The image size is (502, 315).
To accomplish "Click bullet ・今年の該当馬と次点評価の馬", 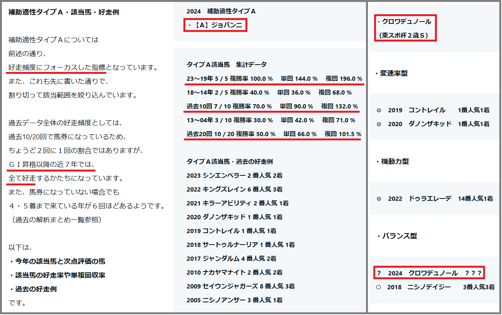I will click(57, 262).
